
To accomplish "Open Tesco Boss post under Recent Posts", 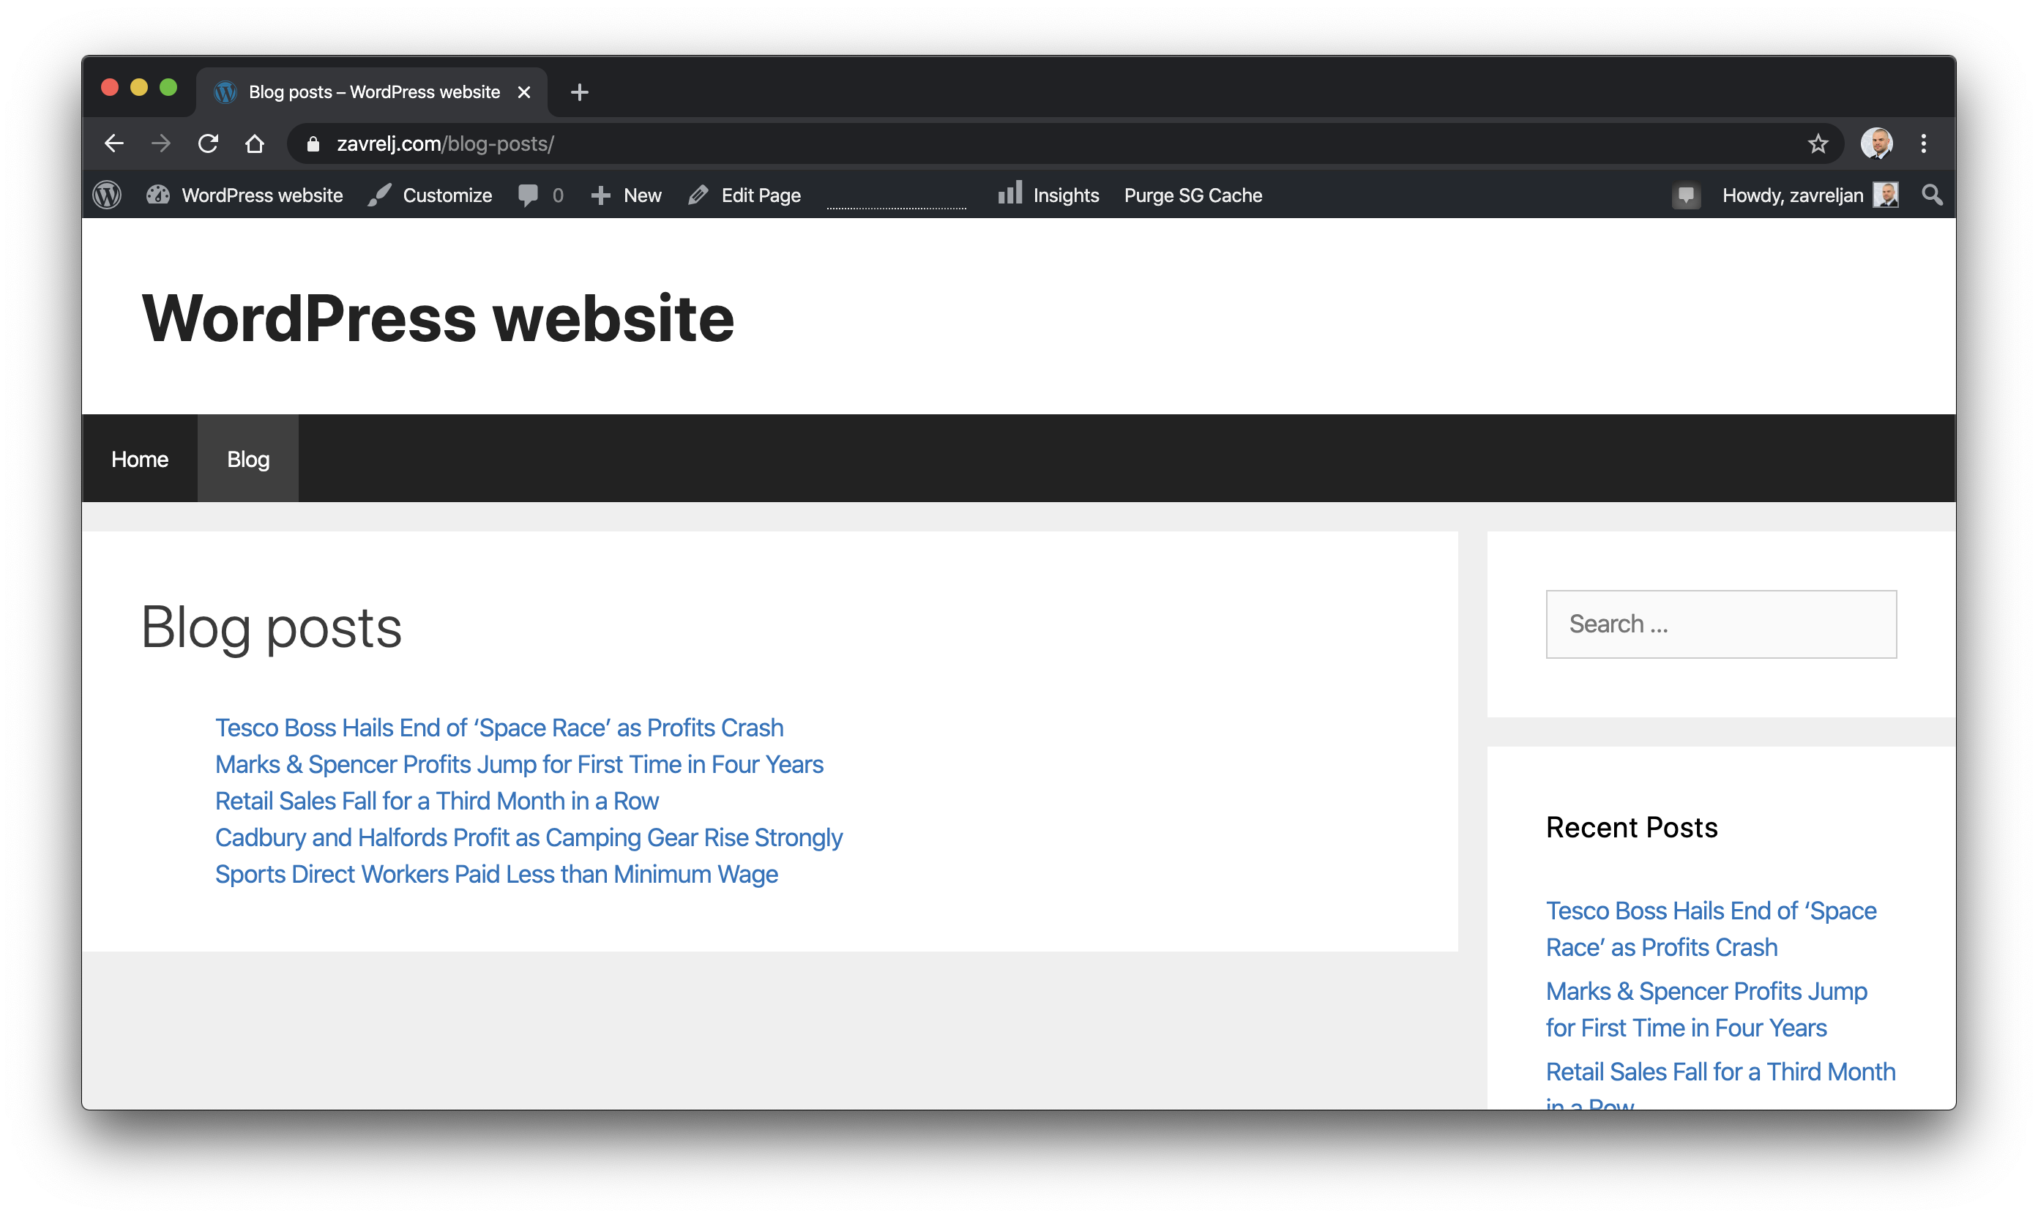I will [1711, 928].
